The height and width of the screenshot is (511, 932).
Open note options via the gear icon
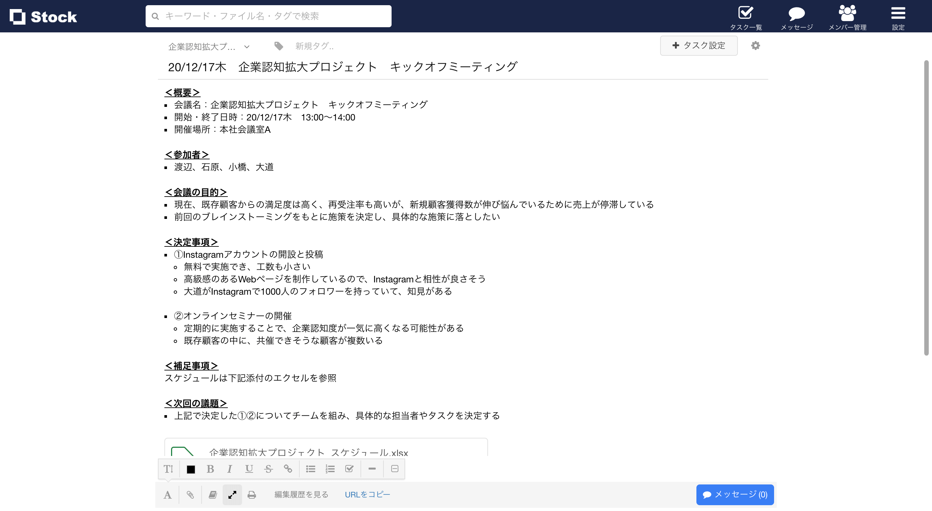coord(755,46)
